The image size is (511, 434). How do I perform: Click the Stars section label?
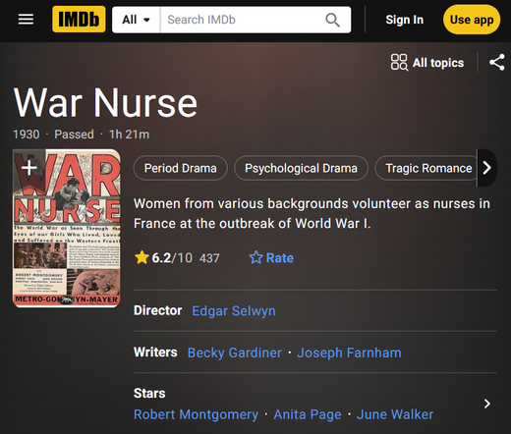click(149, 393)
